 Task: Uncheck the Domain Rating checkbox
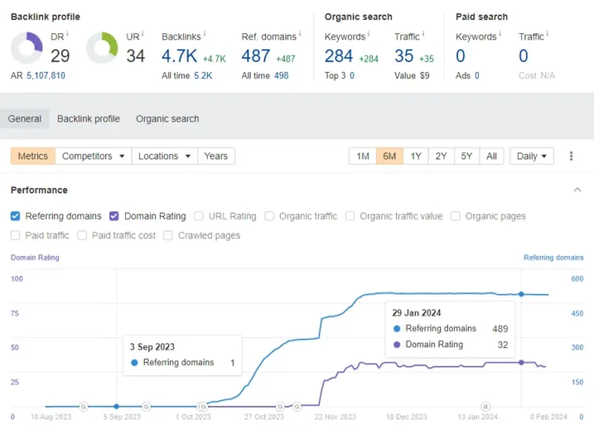(114, 216)
